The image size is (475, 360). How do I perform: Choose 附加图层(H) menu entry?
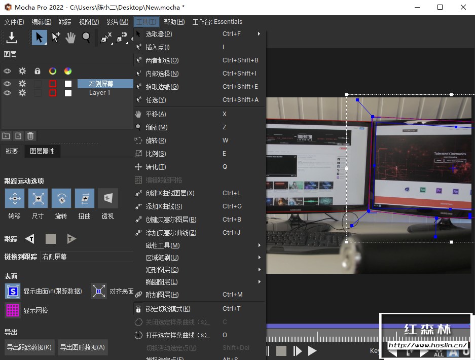200,295
